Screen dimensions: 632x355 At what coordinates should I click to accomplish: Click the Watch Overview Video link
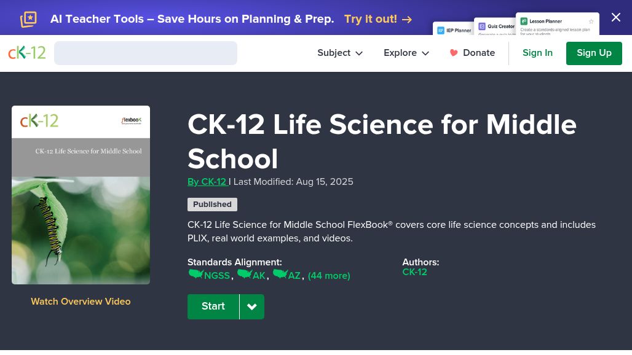coord(81,302)
